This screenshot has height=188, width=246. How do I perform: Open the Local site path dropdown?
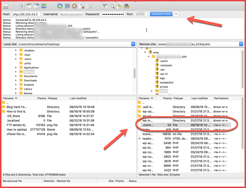pos(133,44)
